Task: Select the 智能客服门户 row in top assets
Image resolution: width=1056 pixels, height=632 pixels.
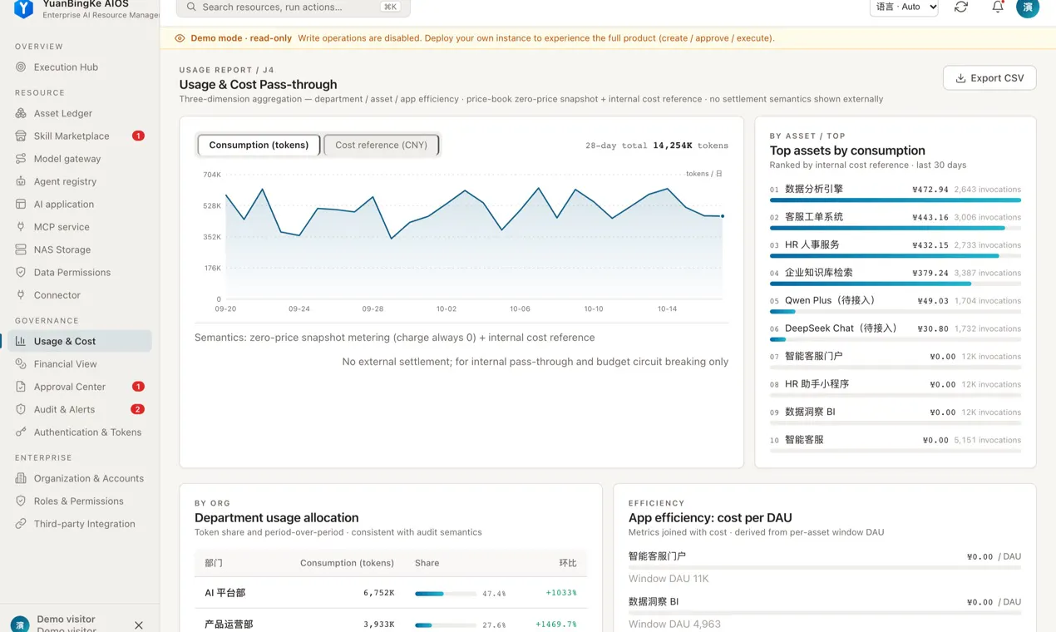Action: [896, 359]
